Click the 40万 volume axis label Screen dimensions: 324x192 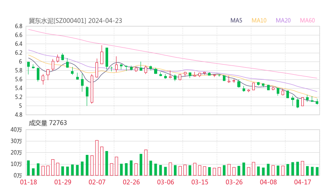[x=16, y=130]
